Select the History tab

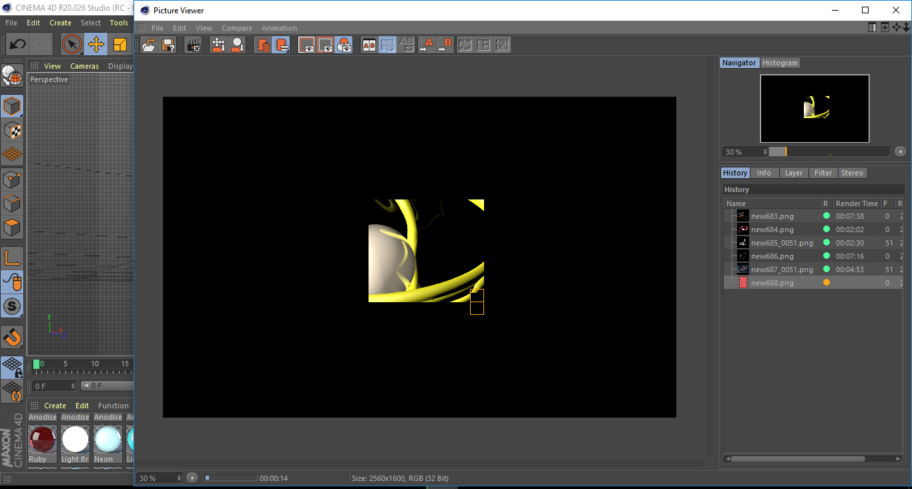(x=735, y=173)
